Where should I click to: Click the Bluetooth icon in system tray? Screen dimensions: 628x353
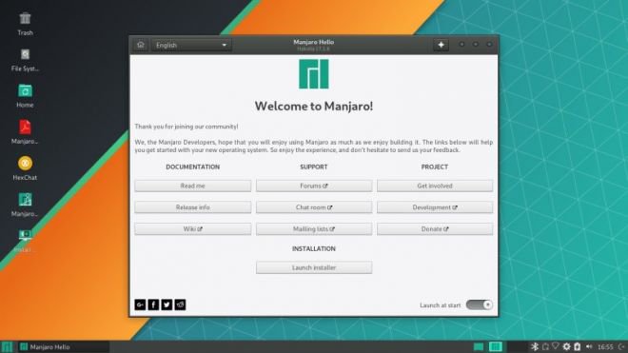coord(535,346)
